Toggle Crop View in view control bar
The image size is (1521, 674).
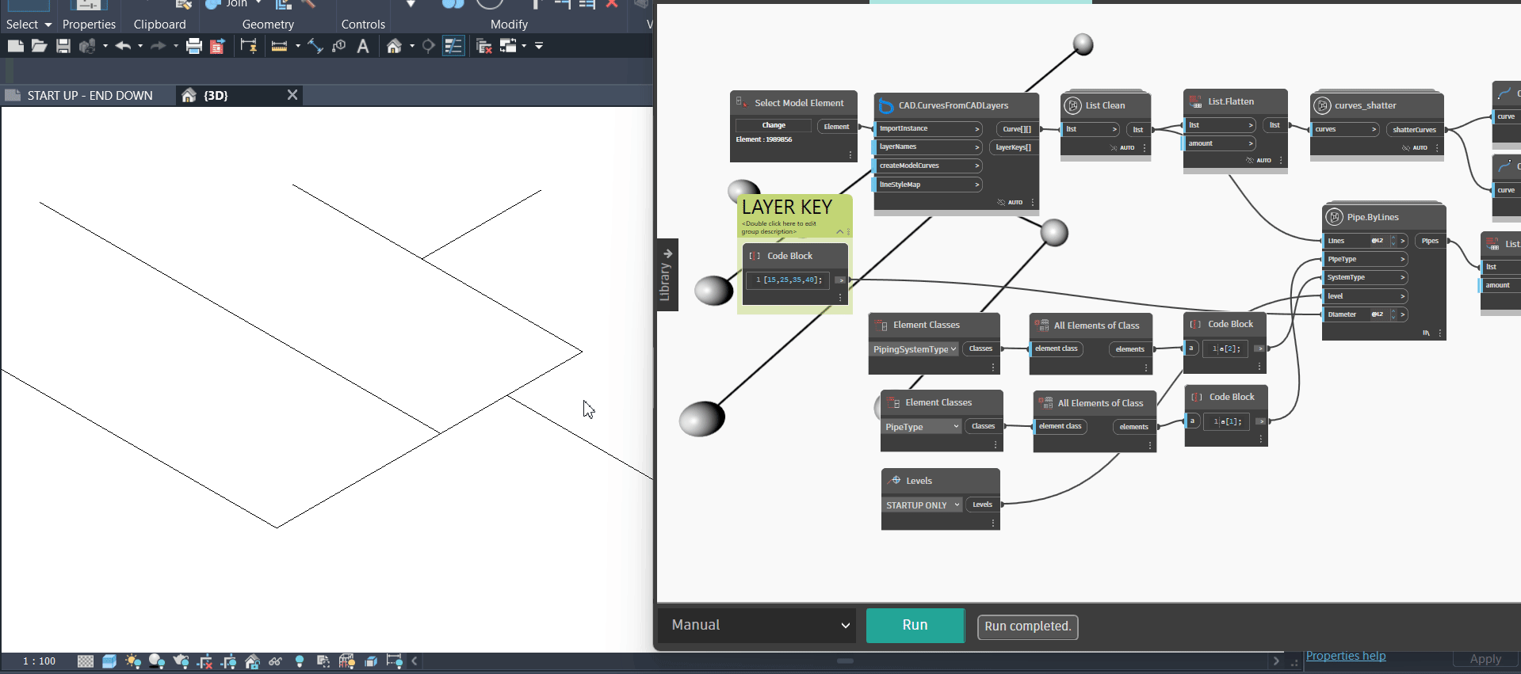[204, 661]
